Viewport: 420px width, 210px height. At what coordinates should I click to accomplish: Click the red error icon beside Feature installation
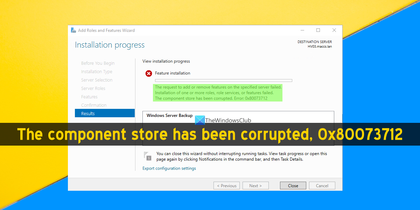click(149, 73)
